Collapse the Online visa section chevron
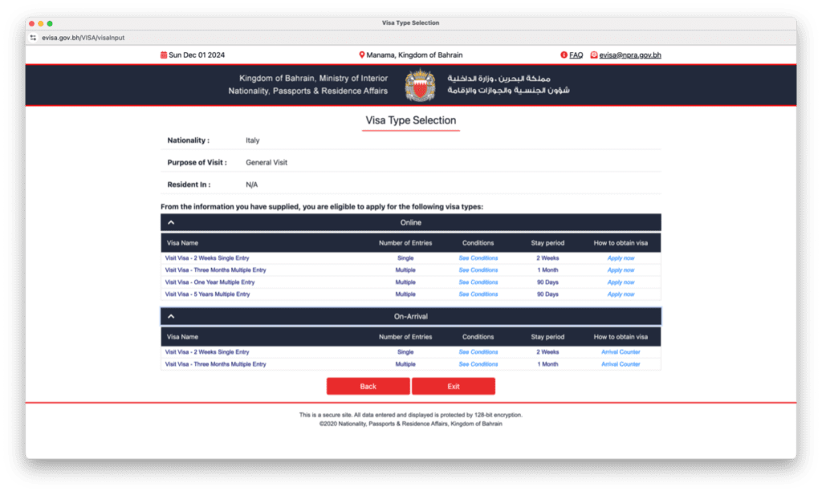 click(x=171, y=222)
